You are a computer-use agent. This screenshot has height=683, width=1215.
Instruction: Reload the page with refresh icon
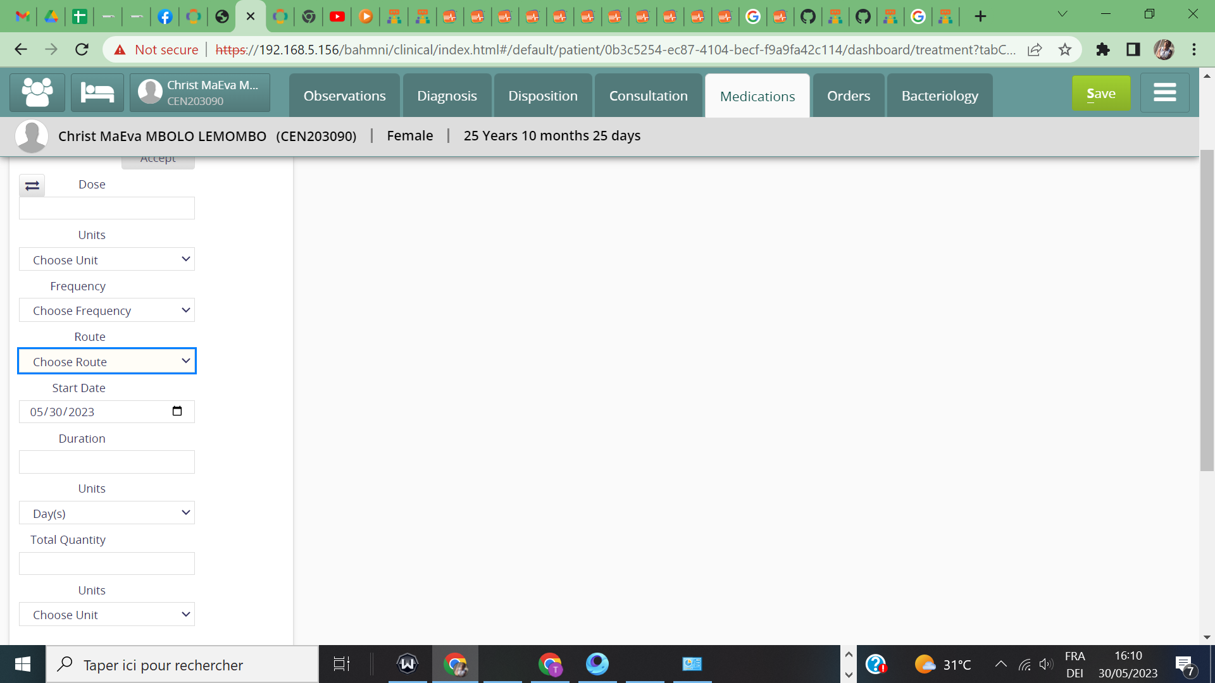[x=82, y=49]
